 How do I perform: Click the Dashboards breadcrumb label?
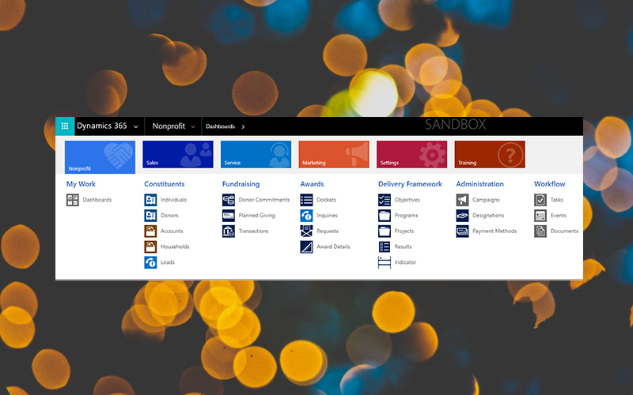point(220,126)
